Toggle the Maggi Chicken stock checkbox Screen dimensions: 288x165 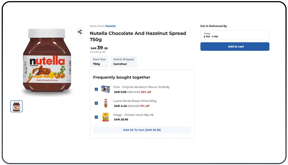tap(96, 117)
